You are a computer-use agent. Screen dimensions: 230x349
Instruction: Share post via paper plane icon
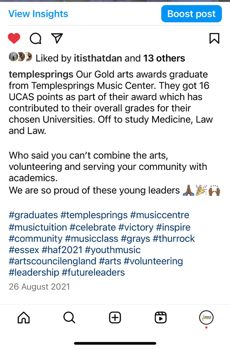pyautogui.click(x=57, y=38)
